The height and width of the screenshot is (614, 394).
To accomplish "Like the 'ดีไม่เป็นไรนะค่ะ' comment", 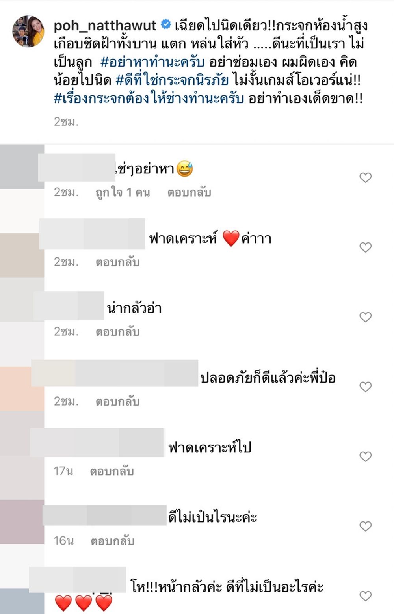I will coord(366,526).
